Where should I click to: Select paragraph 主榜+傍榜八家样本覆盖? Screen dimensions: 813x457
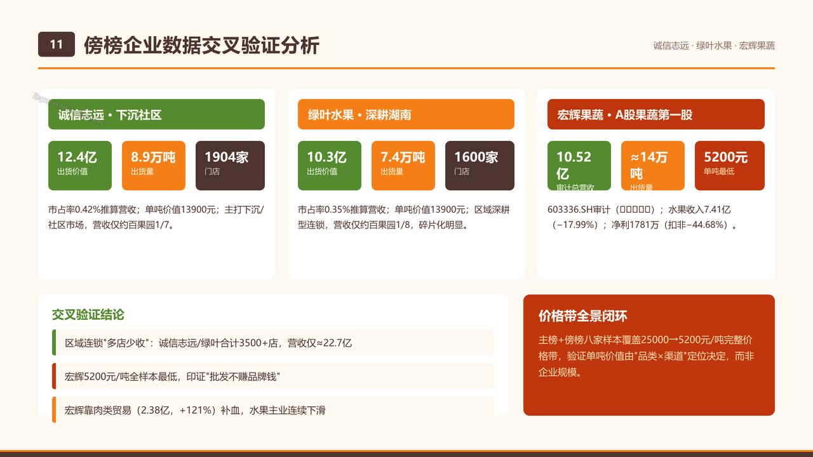tap(647, 356)
